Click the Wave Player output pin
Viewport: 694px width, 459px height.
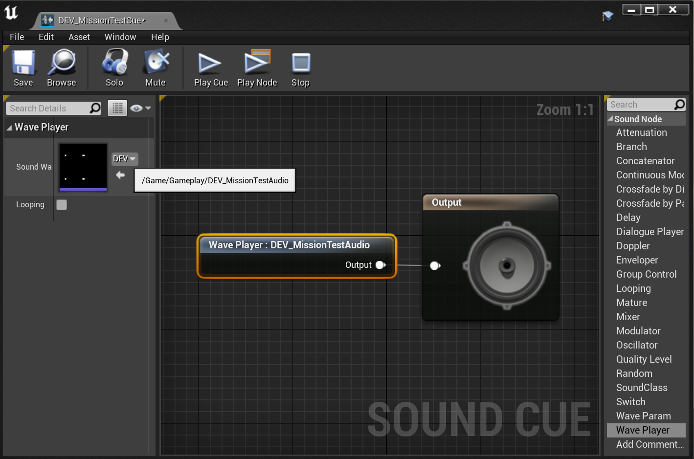click(381, 265)
